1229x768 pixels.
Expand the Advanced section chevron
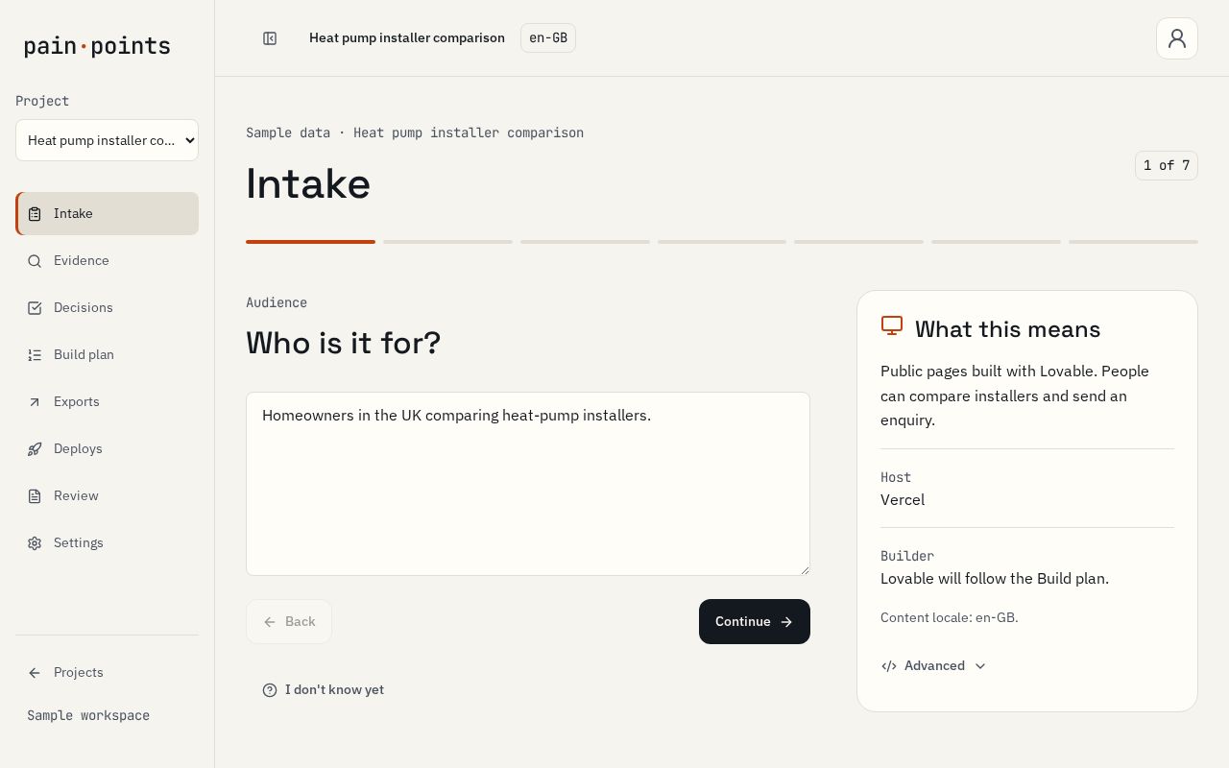[980, 666]
